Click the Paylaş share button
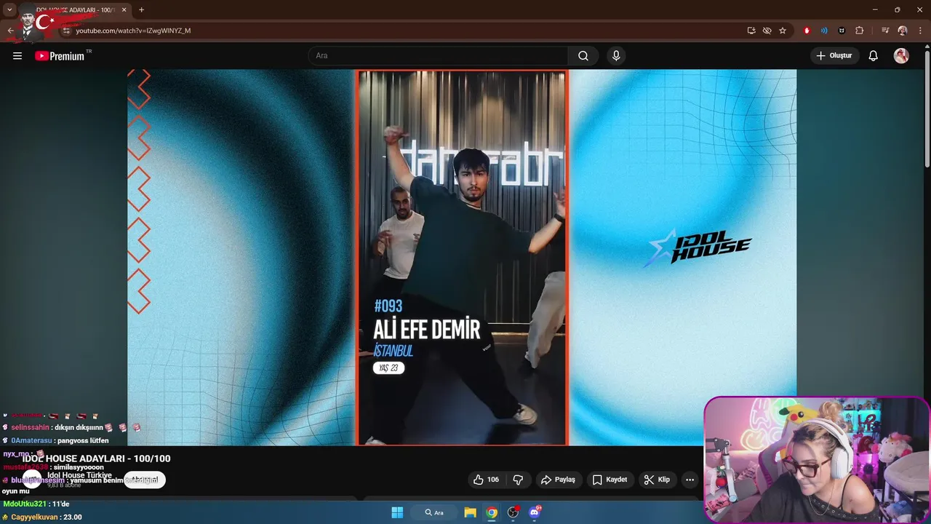 (558, 480)
